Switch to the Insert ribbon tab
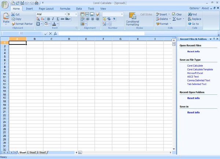Screen dimensions: 220x159 [29, 9]
